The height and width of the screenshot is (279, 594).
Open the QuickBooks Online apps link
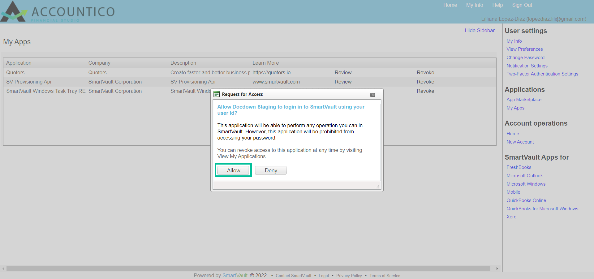[x=526, y=200]
